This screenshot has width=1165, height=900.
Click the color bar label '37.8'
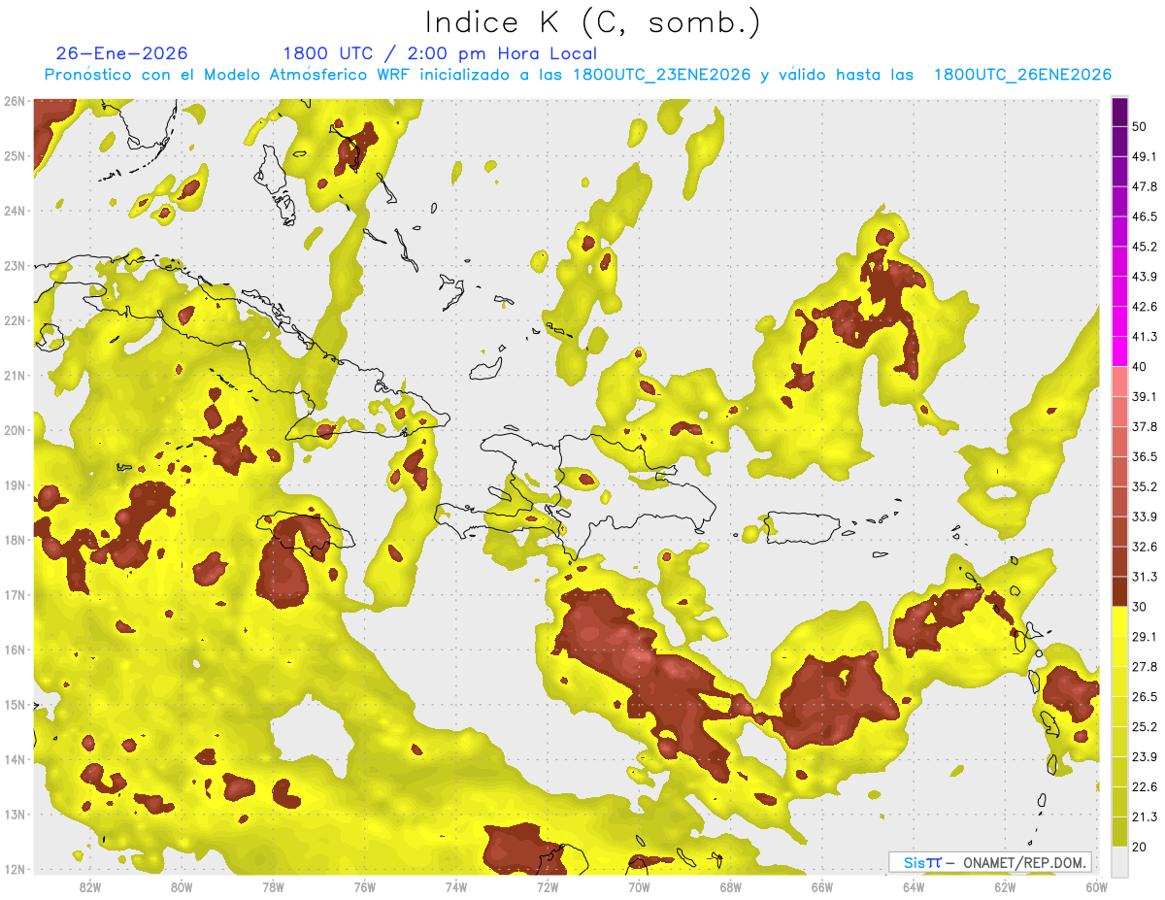pos(1144,426)
